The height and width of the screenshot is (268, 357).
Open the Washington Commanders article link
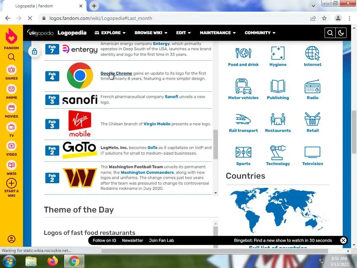click(147, 172)
